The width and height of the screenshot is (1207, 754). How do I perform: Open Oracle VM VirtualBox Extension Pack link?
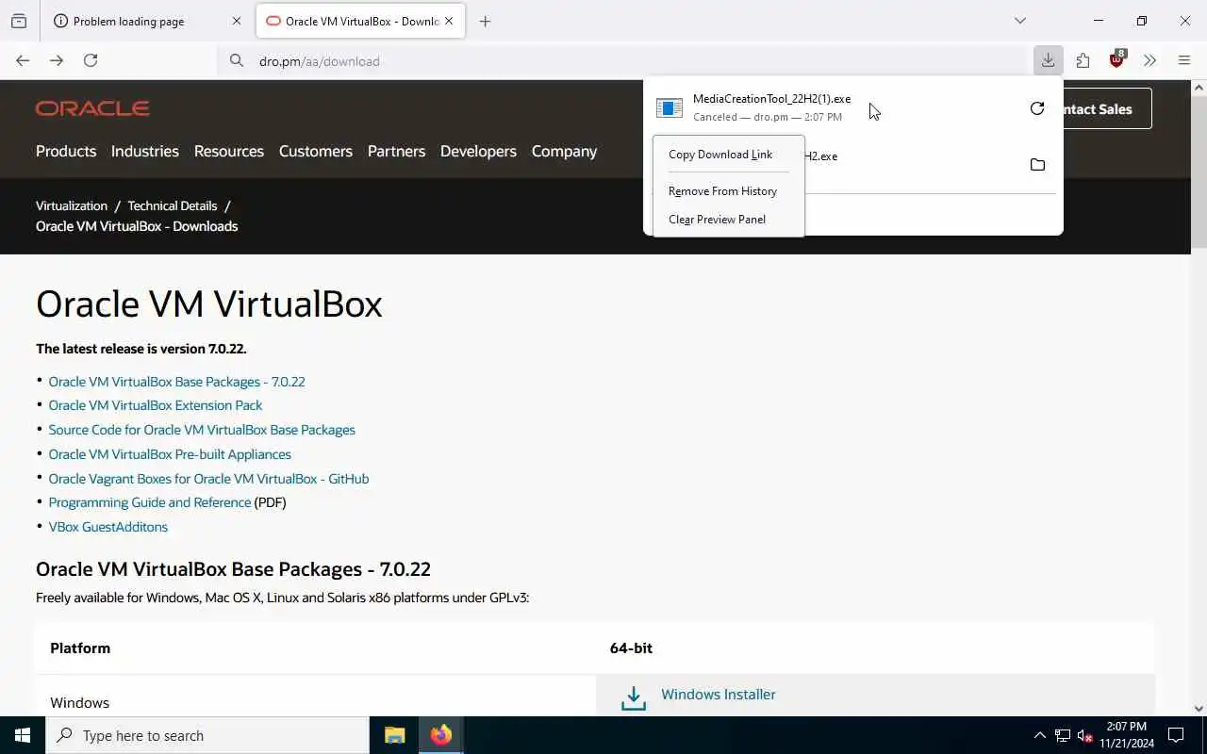pyautogui.click(x=156, y=405)
